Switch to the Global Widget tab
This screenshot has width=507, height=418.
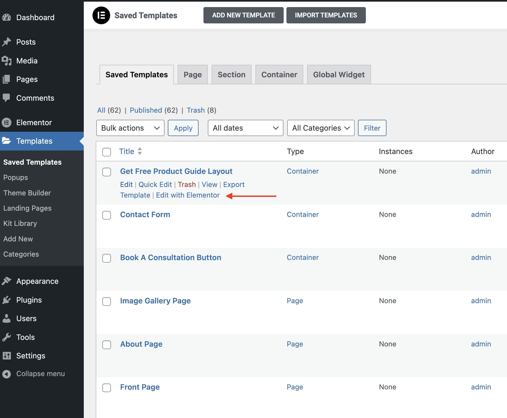point(339,75)
